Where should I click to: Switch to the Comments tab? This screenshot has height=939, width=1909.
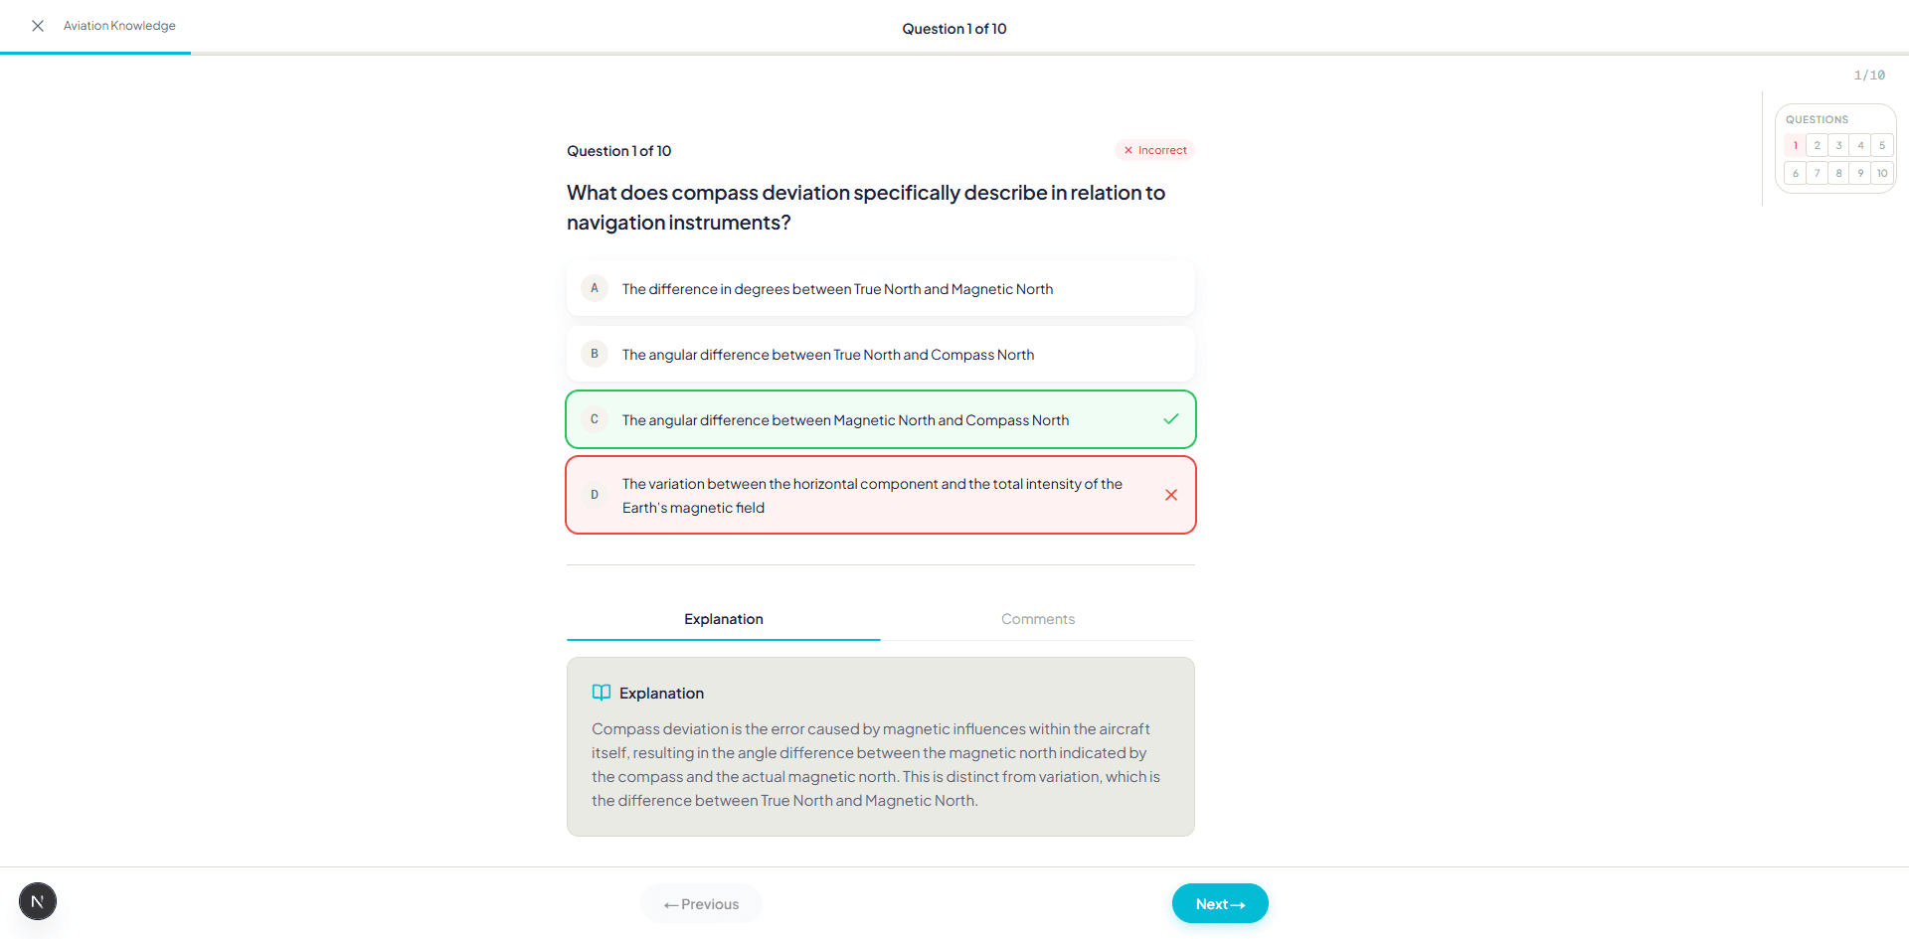[x=1038, y=619]
